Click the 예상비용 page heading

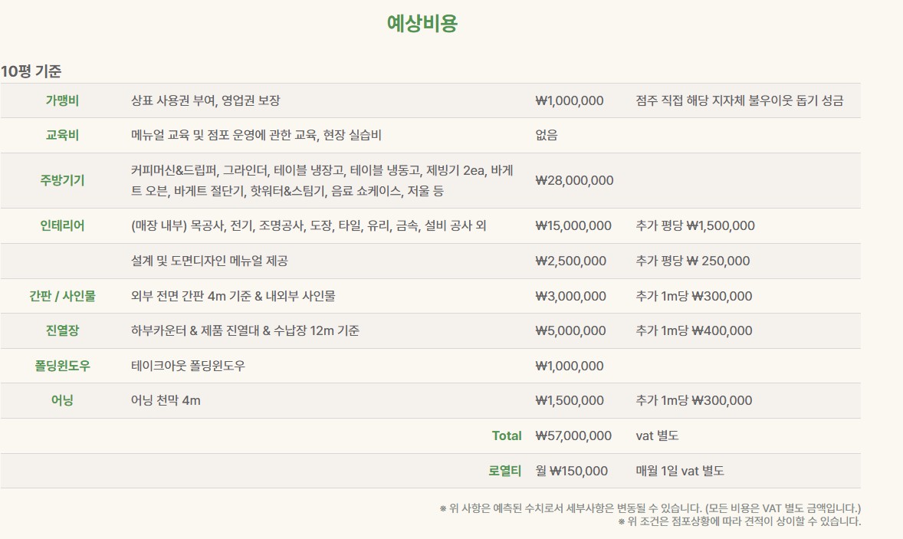point(422,24)
